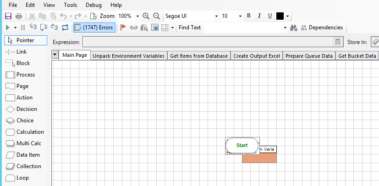
Task: Open the Find Text dropdown arrow
Action: [x=285, y=28]
